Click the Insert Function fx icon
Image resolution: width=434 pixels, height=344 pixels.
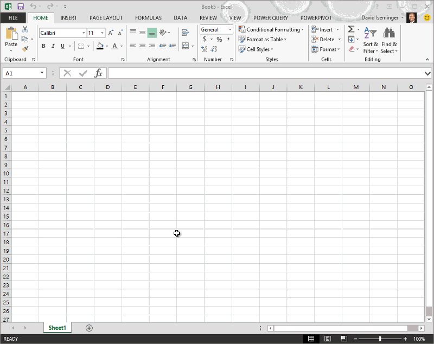click(x=98, y=73)
